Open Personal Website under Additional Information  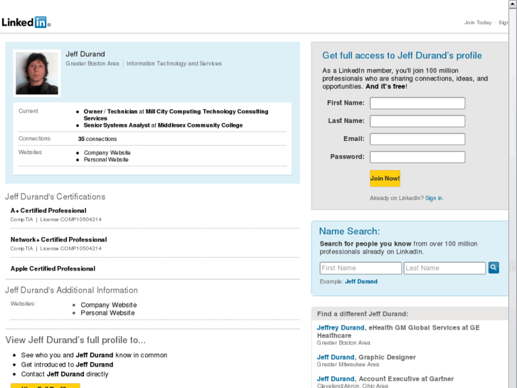click(x=108, y=313)
